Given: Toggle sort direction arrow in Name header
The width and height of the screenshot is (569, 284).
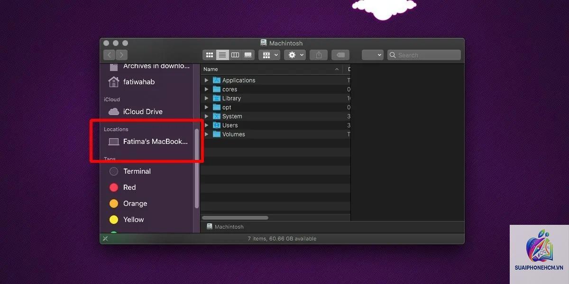Looking at the screenshot, I should click(x=337, y=69).
